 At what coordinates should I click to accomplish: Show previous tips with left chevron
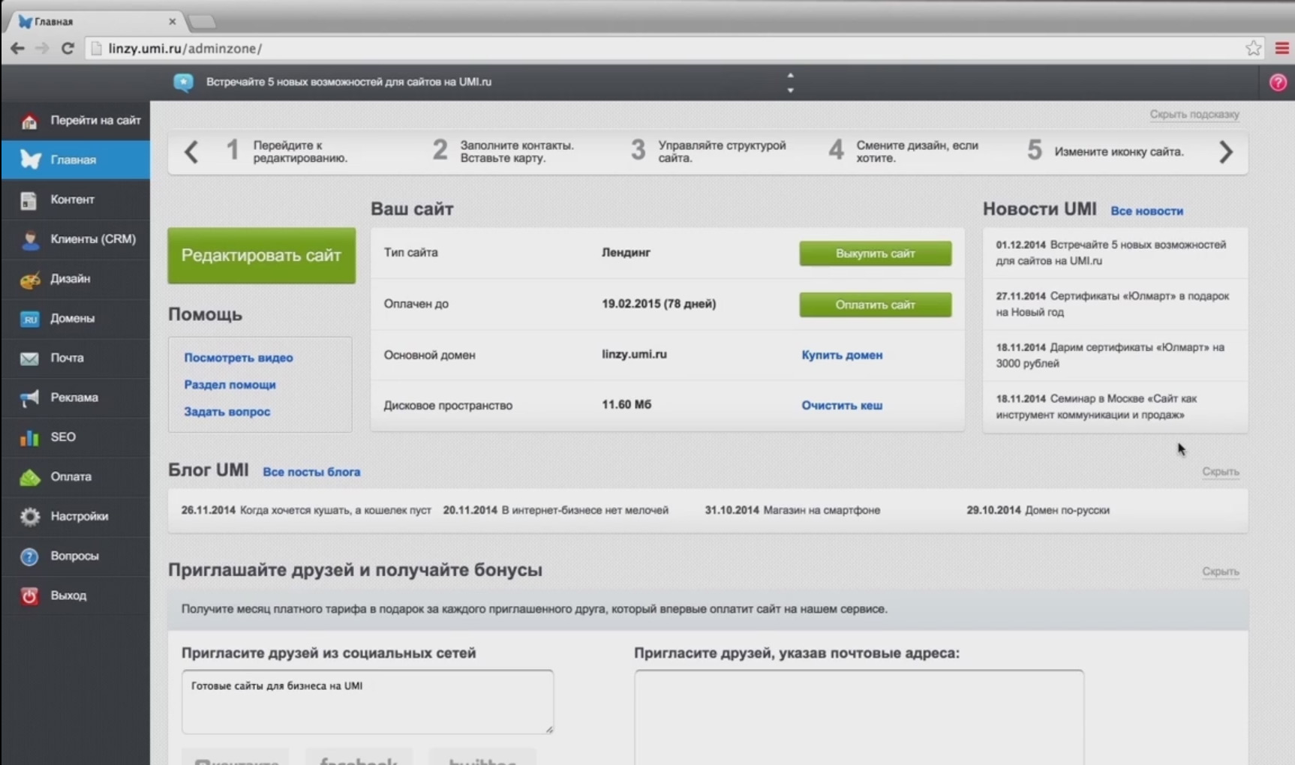pyautogui.click(x=191, y=152)
